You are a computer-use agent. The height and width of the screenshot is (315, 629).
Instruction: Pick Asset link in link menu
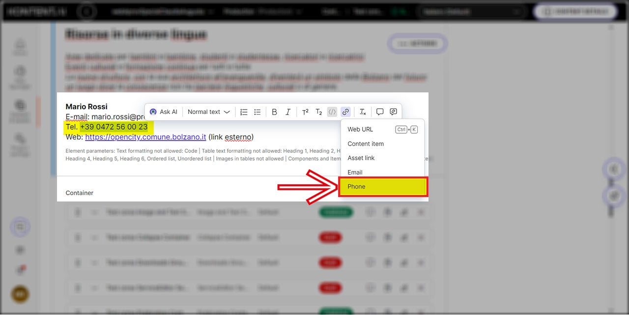click(361, 158)
